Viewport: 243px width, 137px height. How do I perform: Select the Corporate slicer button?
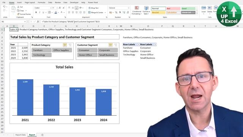pyautogui.click(x=108, y=50)
